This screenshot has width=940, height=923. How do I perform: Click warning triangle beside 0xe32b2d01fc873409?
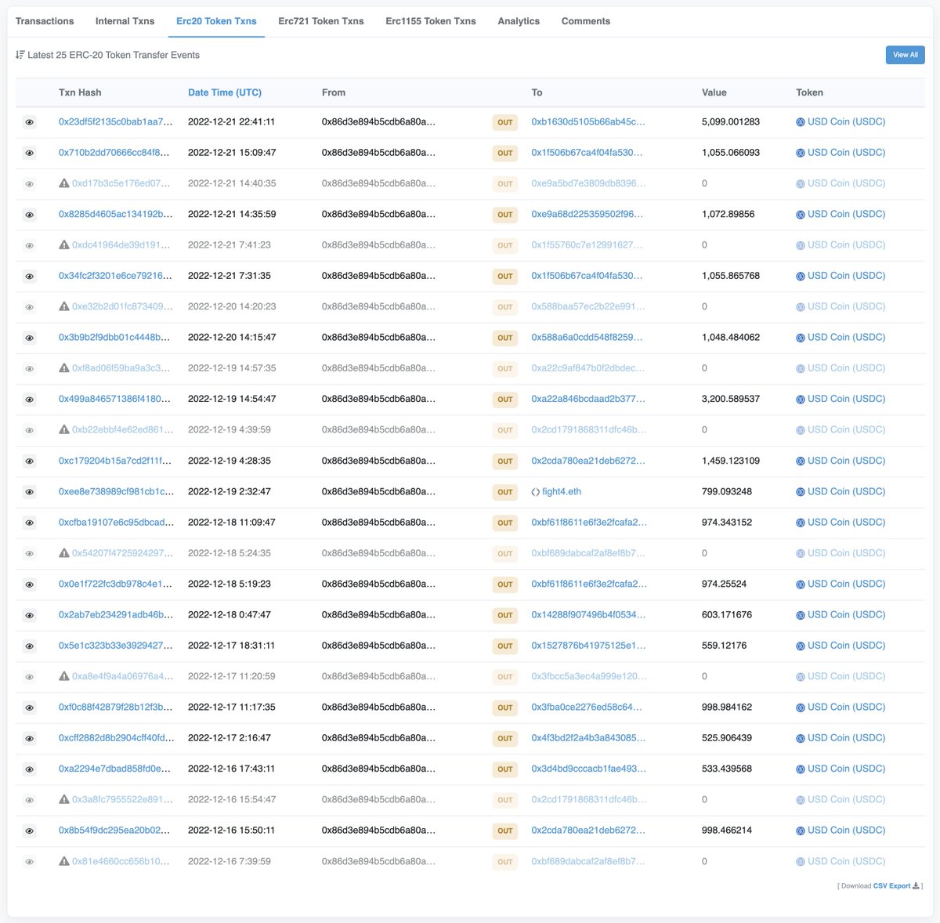64,306
